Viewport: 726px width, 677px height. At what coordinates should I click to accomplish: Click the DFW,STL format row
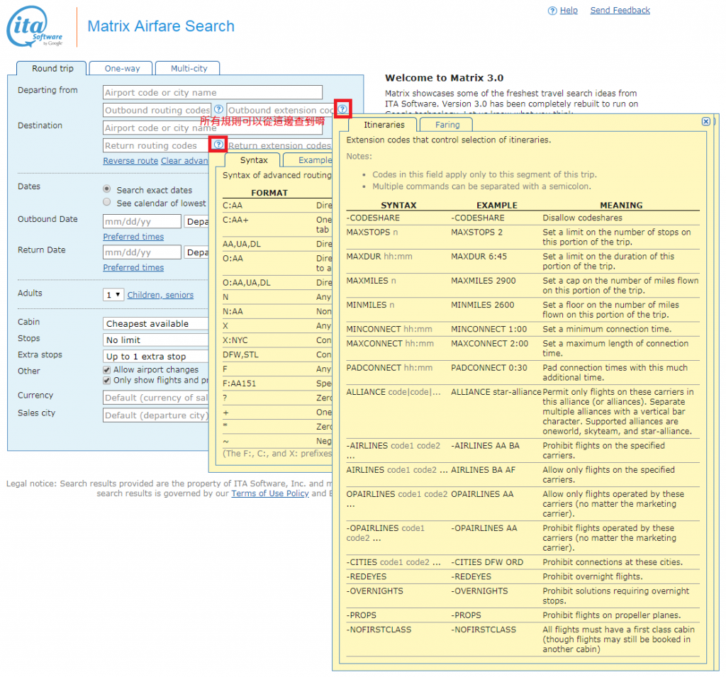point(277,354)
